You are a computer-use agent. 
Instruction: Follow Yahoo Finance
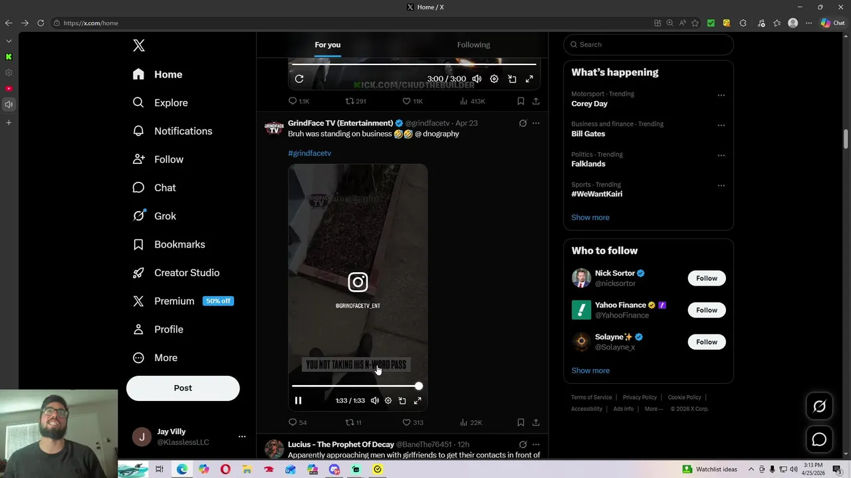pyautogui.click(x=707, y=310)
